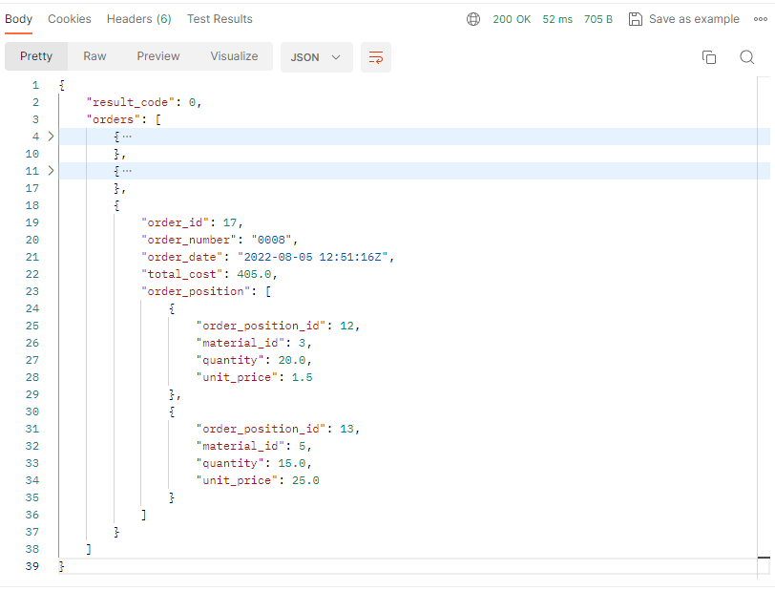The height and width of the screenshot is (591, 775).
Task: Select the Pretty view mode
Action: [x=36, y=56]
